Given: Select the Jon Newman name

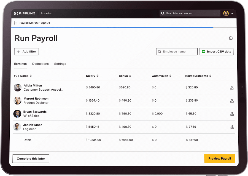Looking at the screenshot, I should (33, 125).
